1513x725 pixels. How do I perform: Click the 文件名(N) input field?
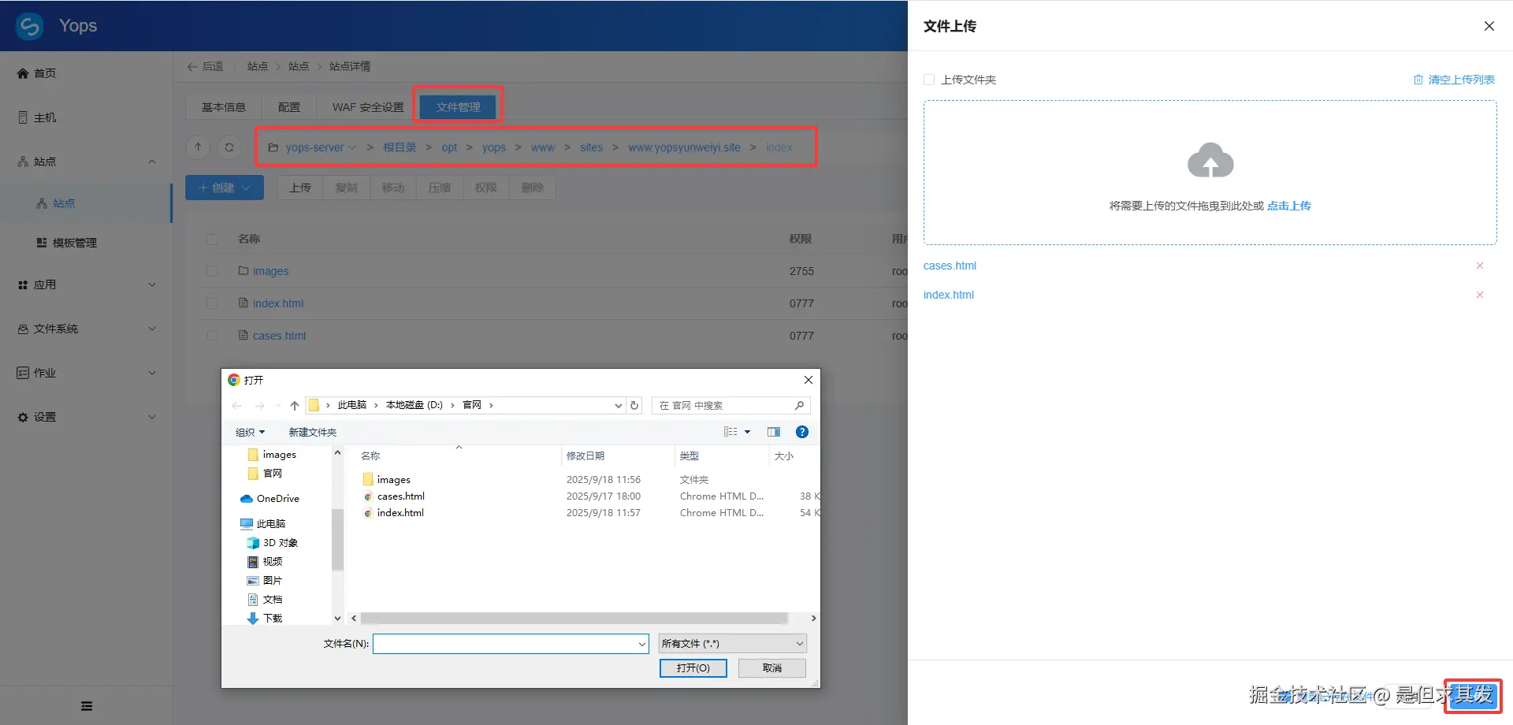pyautogui.click(x=511, y=644)
